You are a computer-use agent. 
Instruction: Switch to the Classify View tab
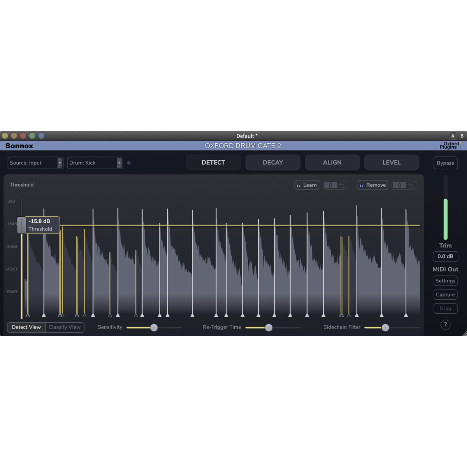tap(65, 327)
